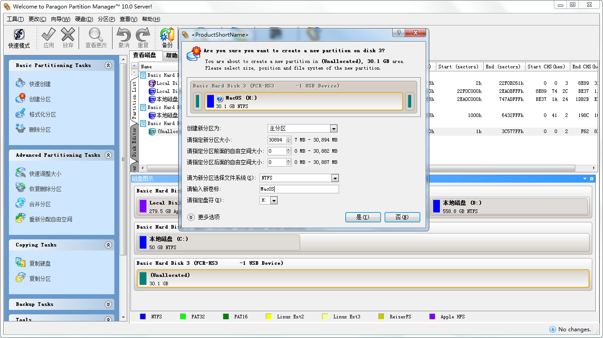This screenshot has height=338, width=603.
Task: Click the volume label field containing MacOS
Action: (x=299, y=189)
